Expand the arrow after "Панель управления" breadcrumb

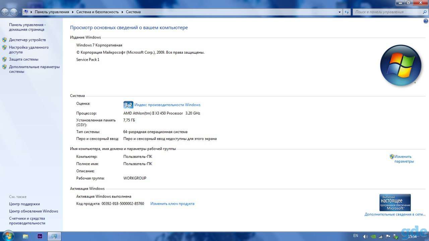pos(72,12)
